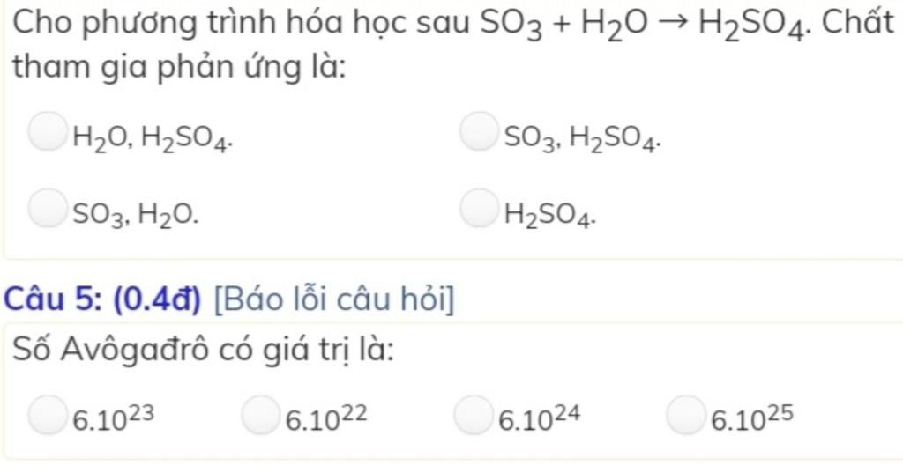
Task: Click the answer label text H₂O, H₂SO₄
Action: tap(153, 139)
